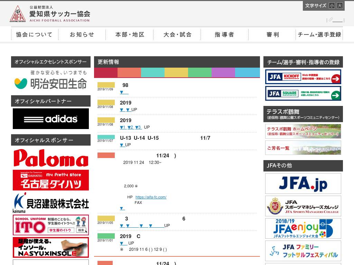Open the ご芳名一覧 banner
Image resolution: width=354 pixels, height=265 pixels.
tap(303, 148)
